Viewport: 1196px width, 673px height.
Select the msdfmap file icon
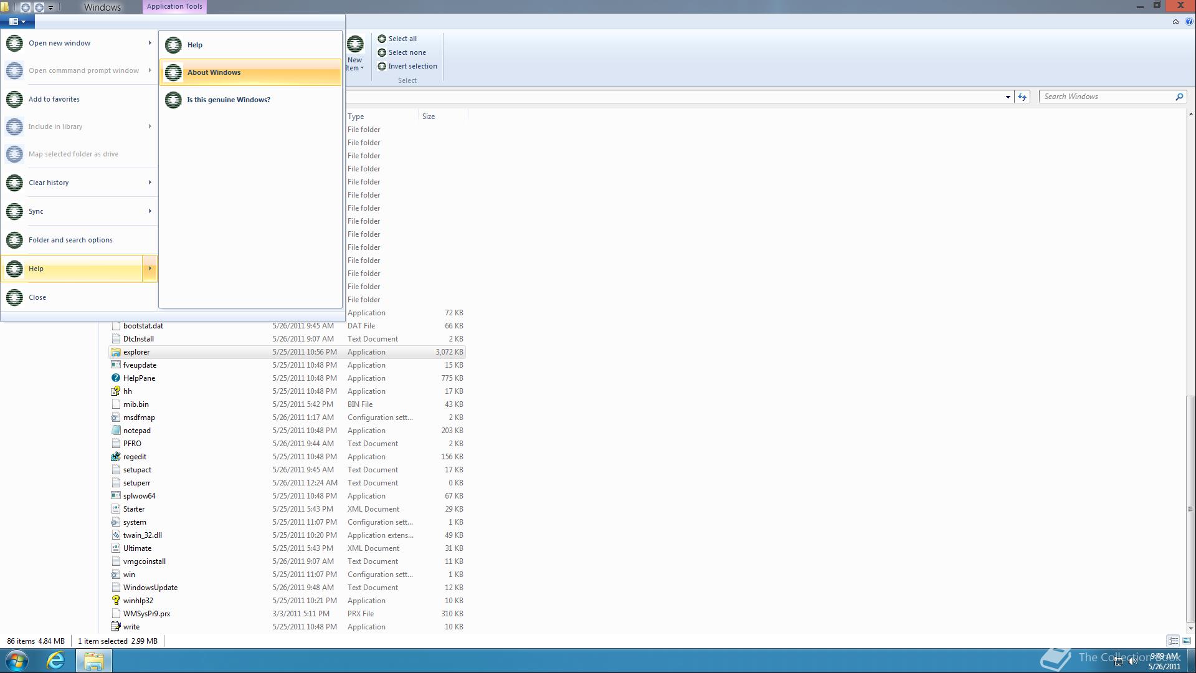[116, 418]
